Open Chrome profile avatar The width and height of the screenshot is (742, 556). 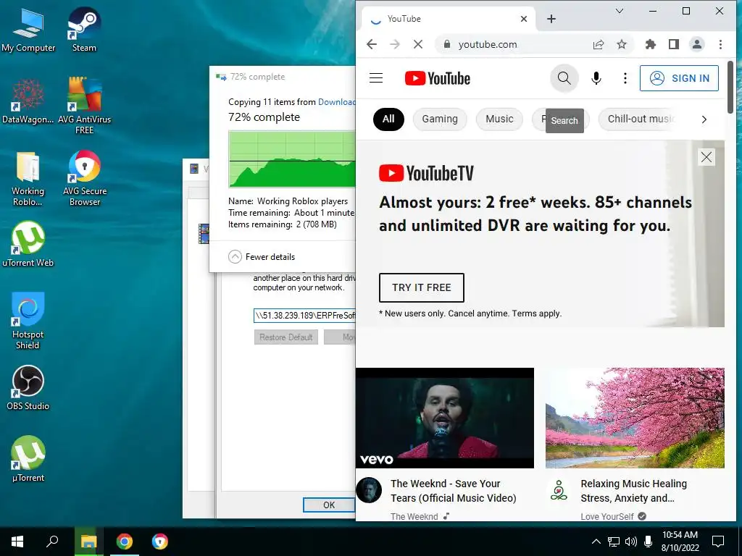click(x=697, y=44)
